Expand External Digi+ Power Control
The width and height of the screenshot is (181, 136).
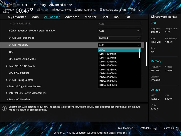(25, 86)
